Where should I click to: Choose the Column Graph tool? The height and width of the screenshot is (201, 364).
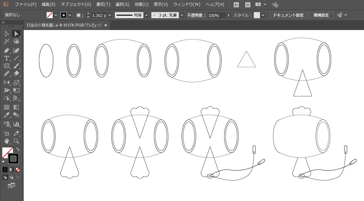(x=16, y=124)
